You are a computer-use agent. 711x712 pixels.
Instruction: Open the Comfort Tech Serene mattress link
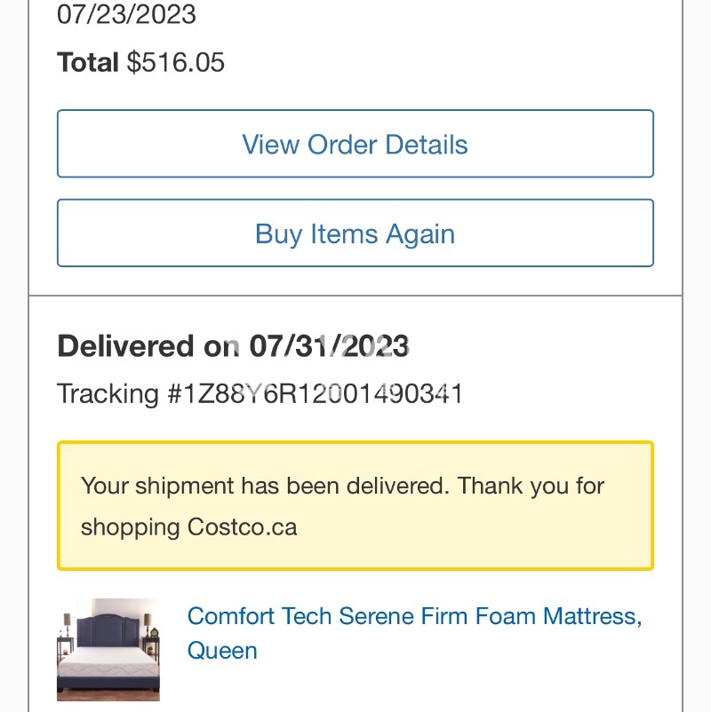pos(413,616)
